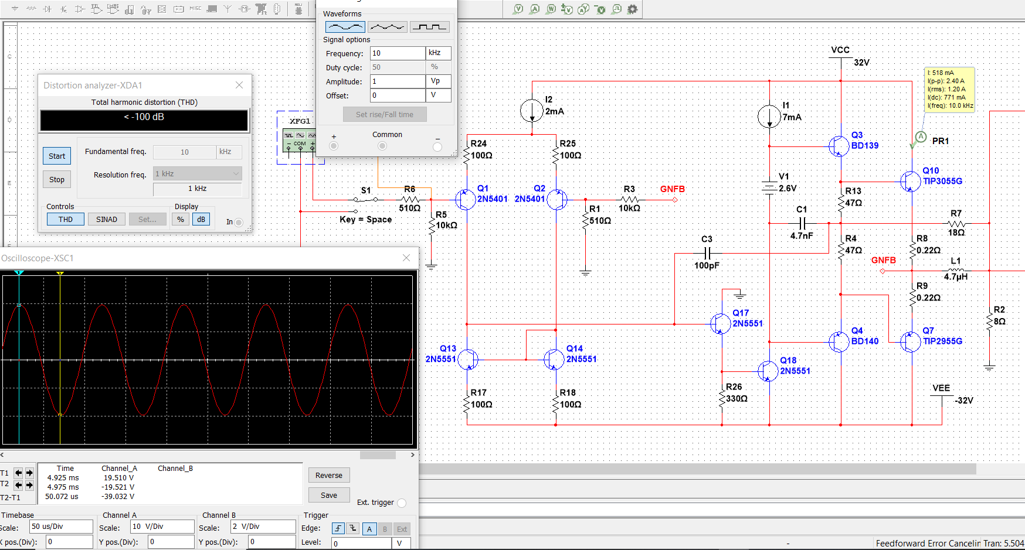Click the oscilloscope Save button
The width and height of the screenshot is (1025, 550).
point(329,495)
